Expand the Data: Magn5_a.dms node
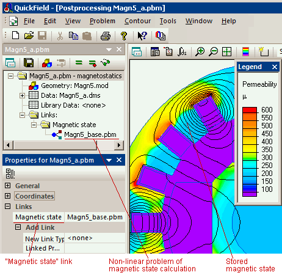282x275 pixels. tap(22, 95)
